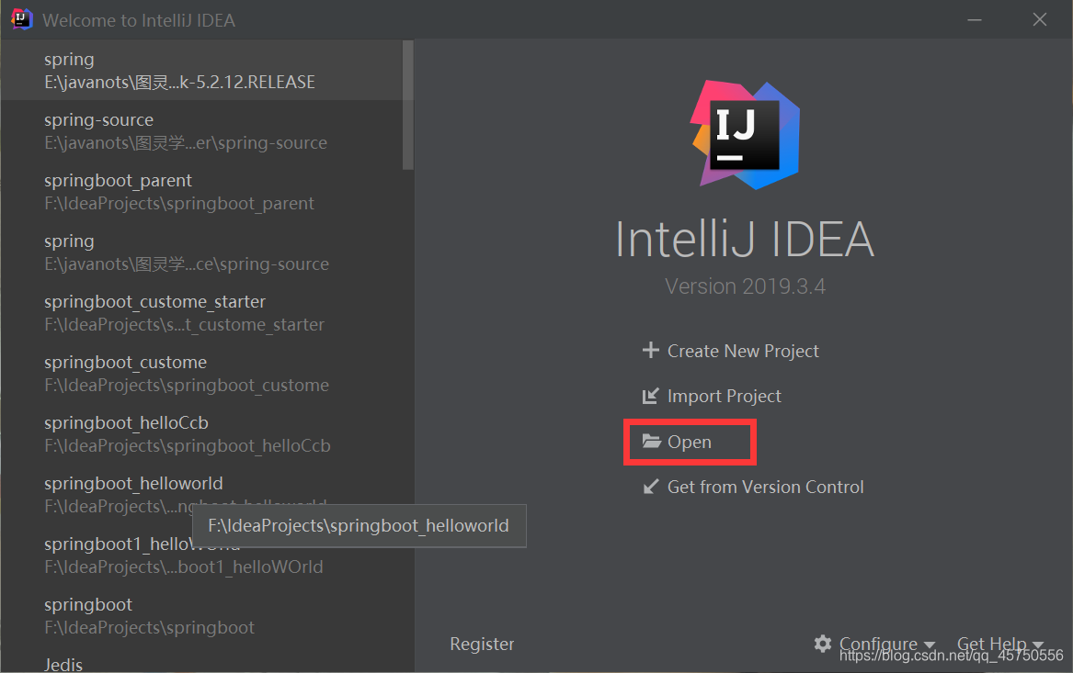1073x673 pixels.
Task: Expand the Configure dropdown arrow
Action: click(x=929, y=645)
